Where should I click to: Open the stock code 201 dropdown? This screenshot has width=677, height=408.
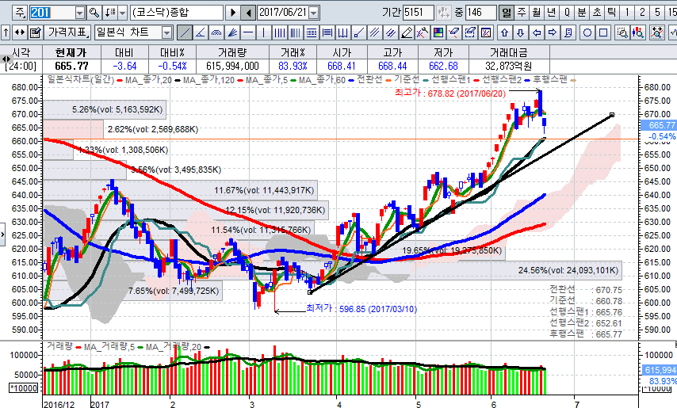[x=79, y=13]
